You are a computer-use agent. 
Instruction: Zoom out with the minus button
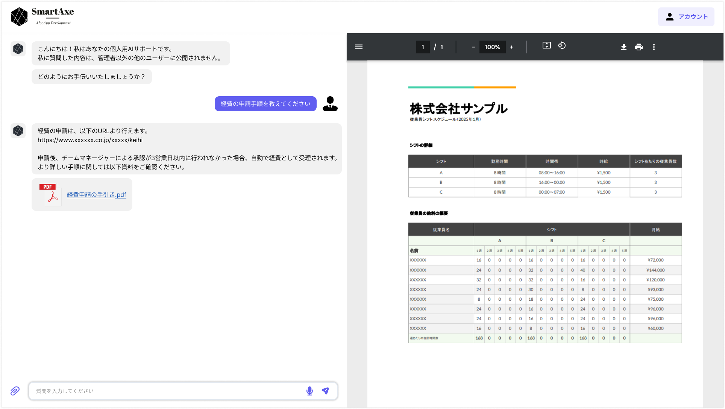(x=473, y=47)
